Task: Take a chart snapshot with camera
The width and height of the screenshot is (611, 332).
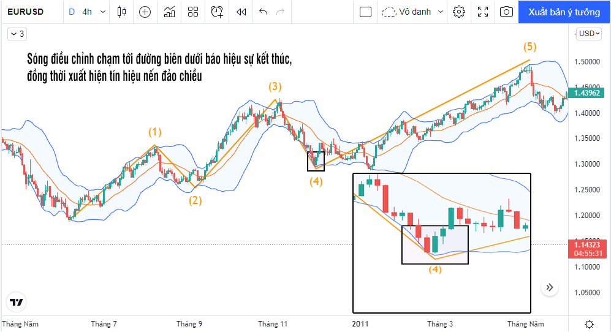Action: pyautogui.click(x=506, y=12)
